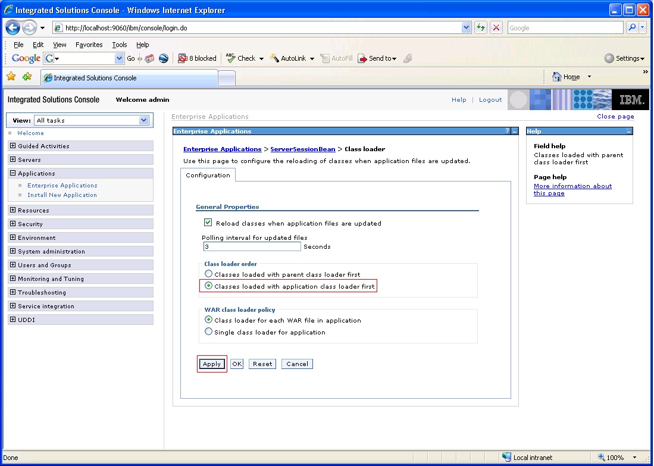Screen dimensions: 654x466
Task: Open Favorites Center star icon
Action: 11,76
